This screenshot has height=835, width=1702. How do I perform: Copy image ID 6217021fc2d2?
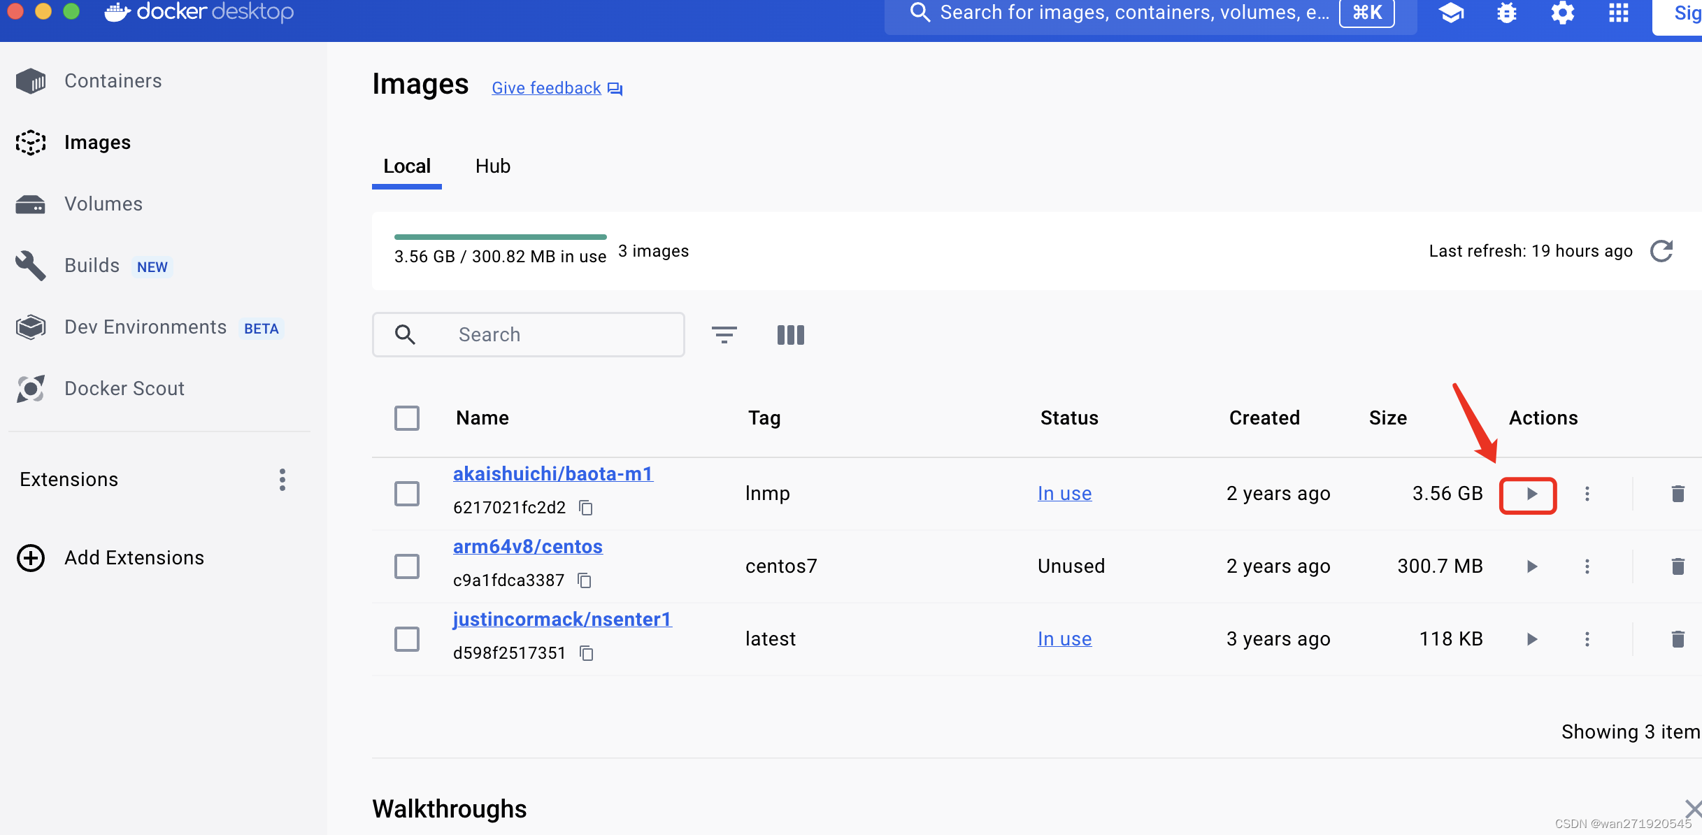(586, 508)
